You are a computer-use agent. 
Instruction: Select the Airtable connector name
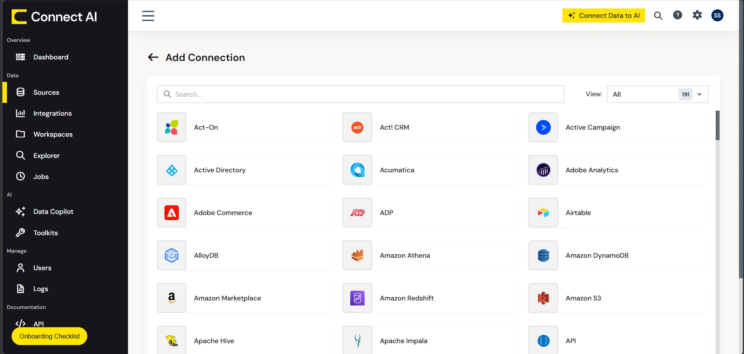click(578, 213)
